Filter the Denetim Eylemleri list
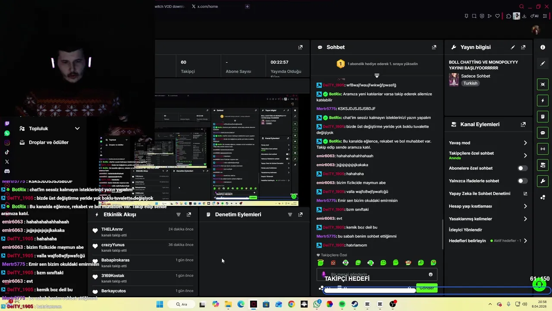Screen dimensions: 552x311 (x=290, y=214)
